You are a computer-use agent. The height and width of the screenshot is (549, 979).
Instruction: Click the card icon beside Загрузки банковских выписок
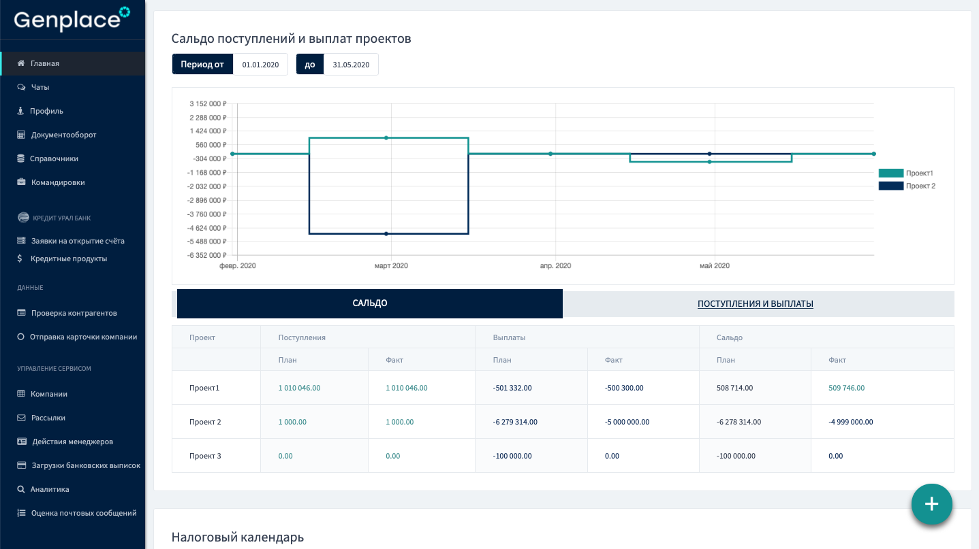point(22,465)
